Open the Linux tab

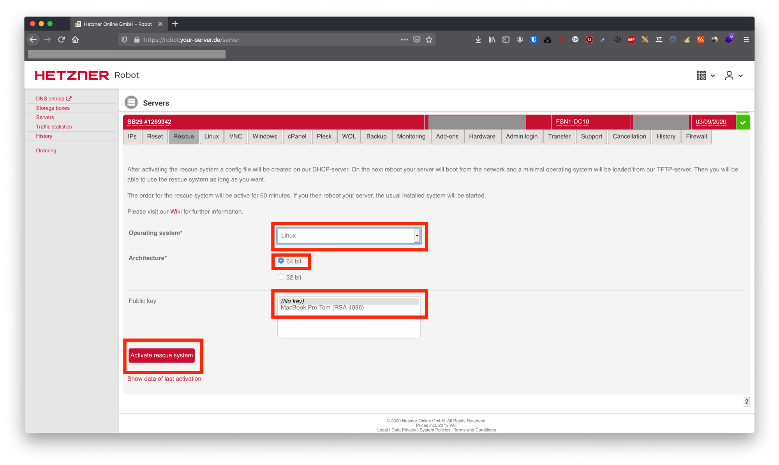(x=211, y=137)
